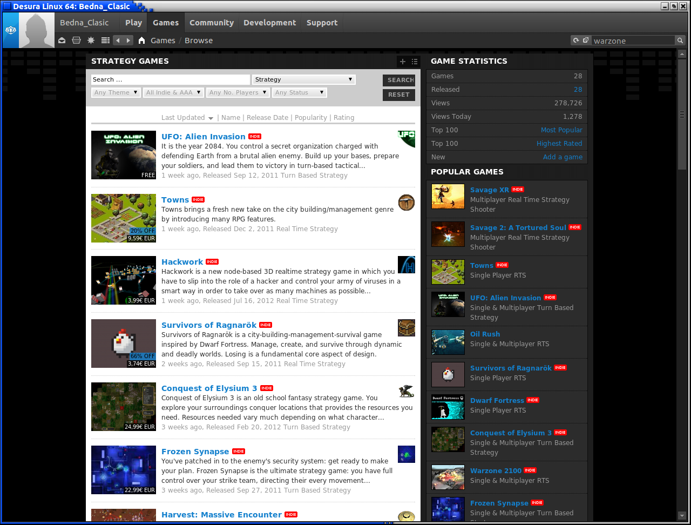The image size is (691, 525).
Task: Click the RESET button
Action: [x=399, y=95]
